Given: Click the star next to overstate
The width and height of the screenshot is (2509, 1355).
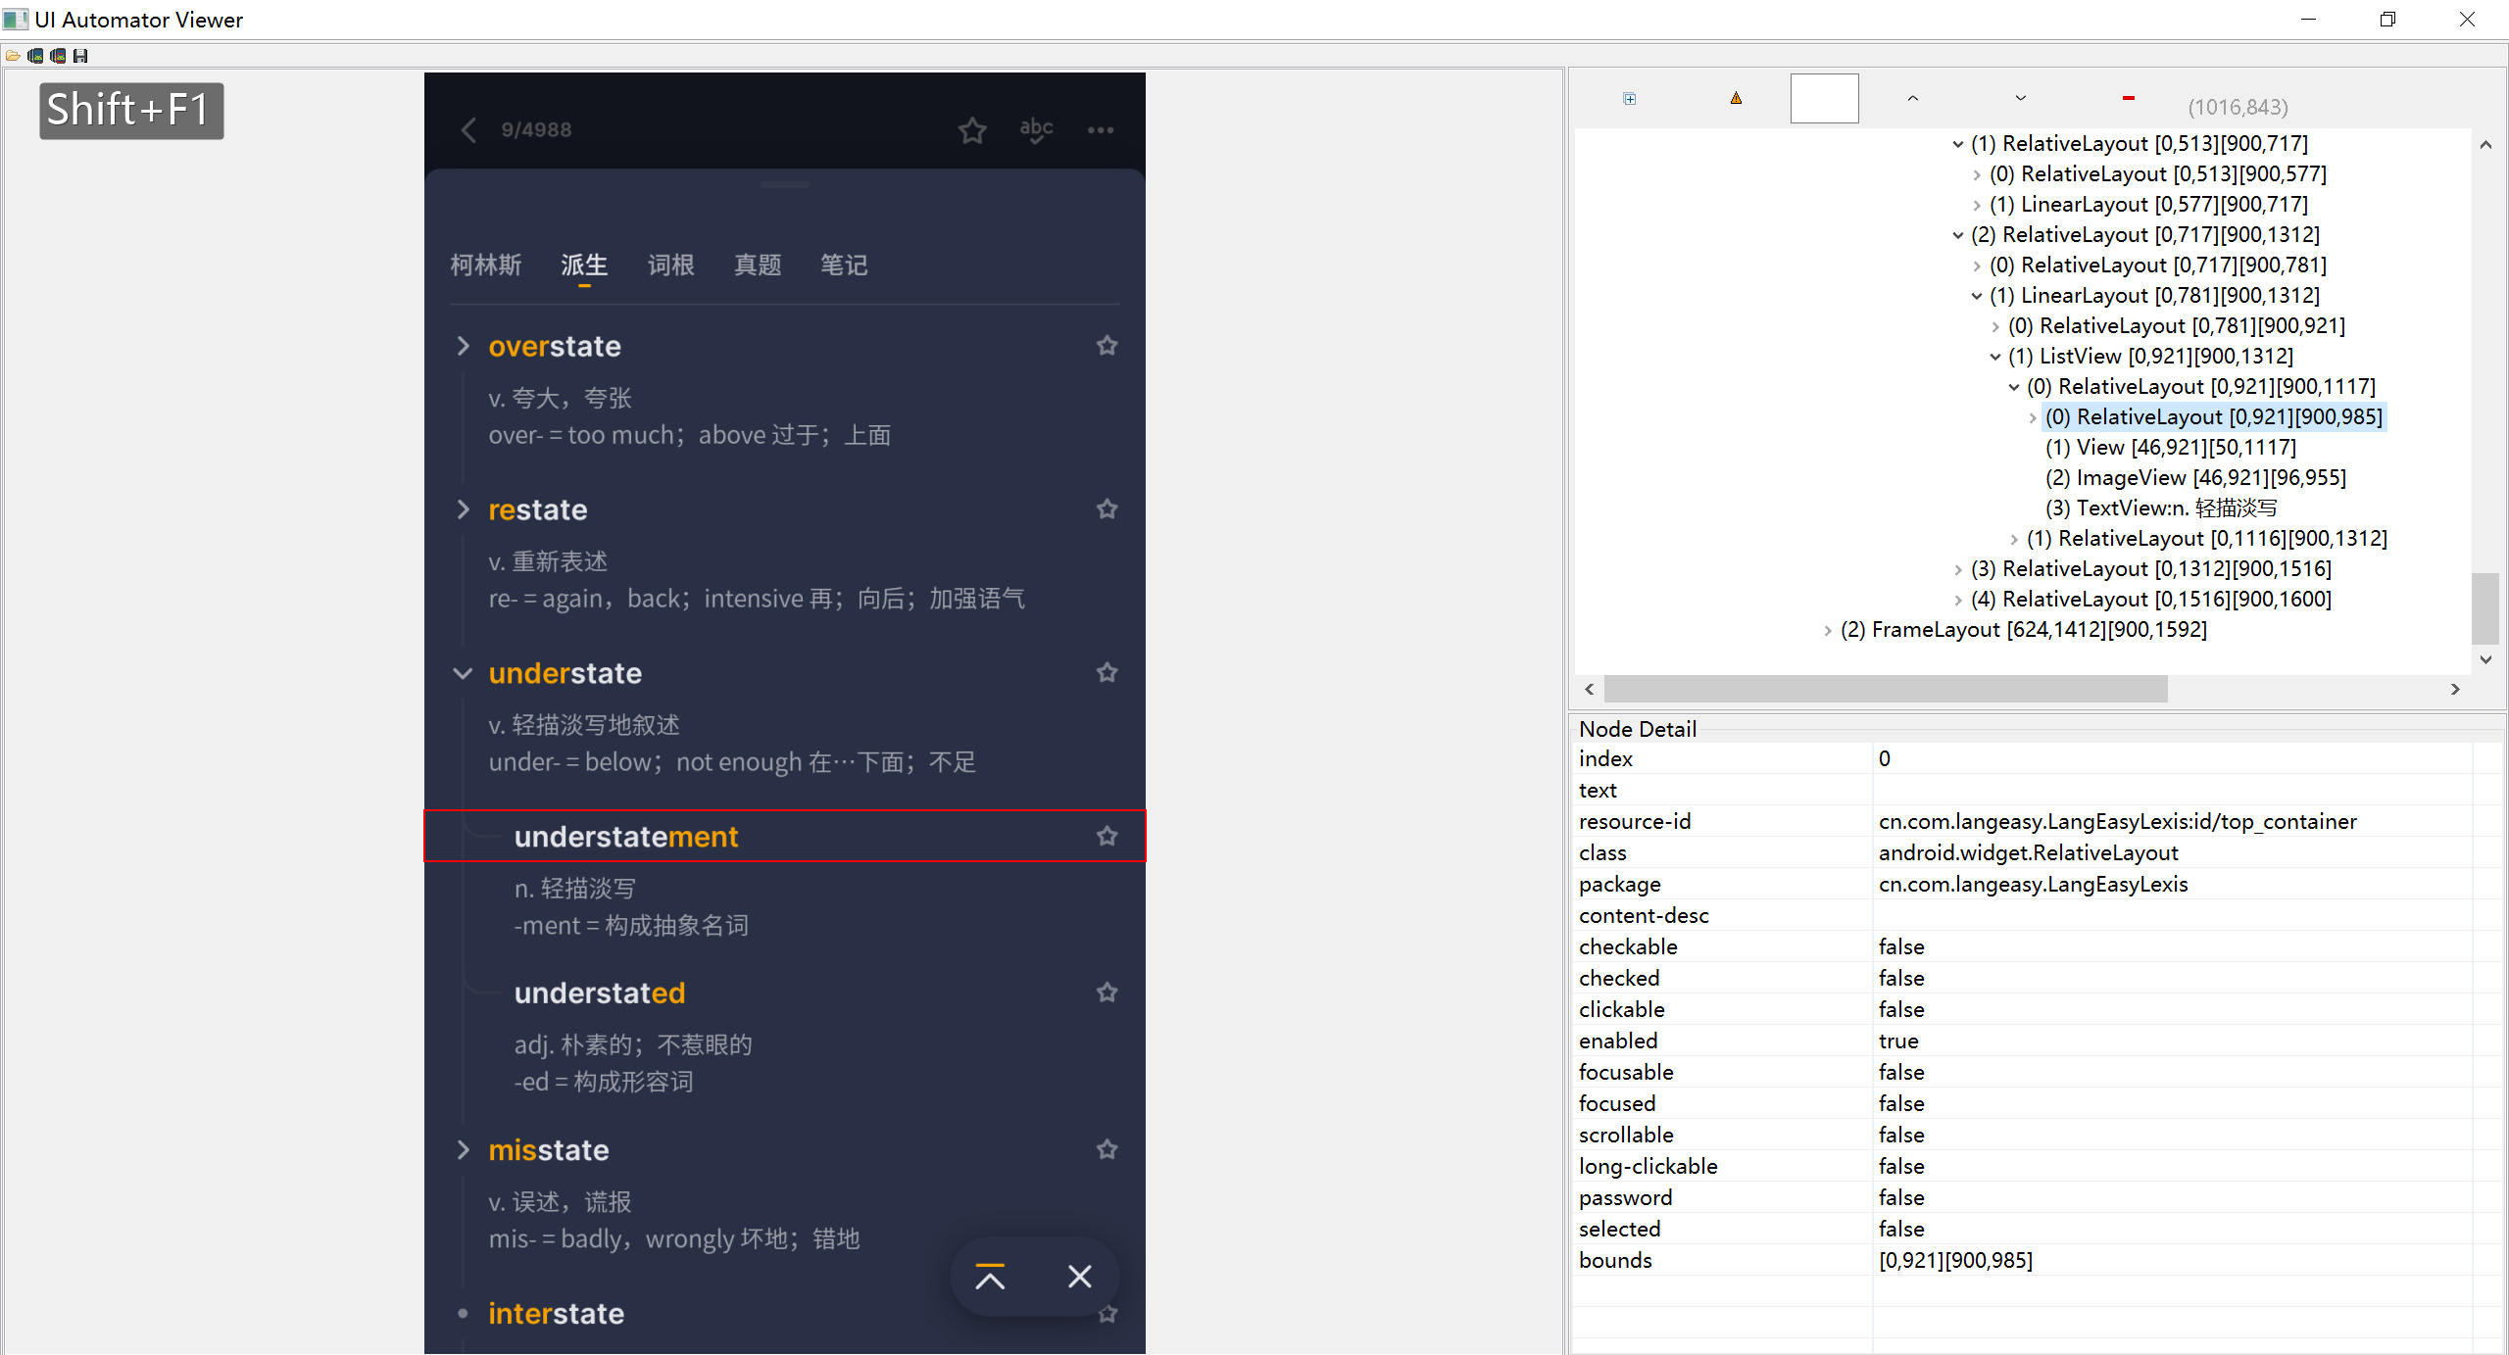Looking at the screenshot, I should point(1107,345).
